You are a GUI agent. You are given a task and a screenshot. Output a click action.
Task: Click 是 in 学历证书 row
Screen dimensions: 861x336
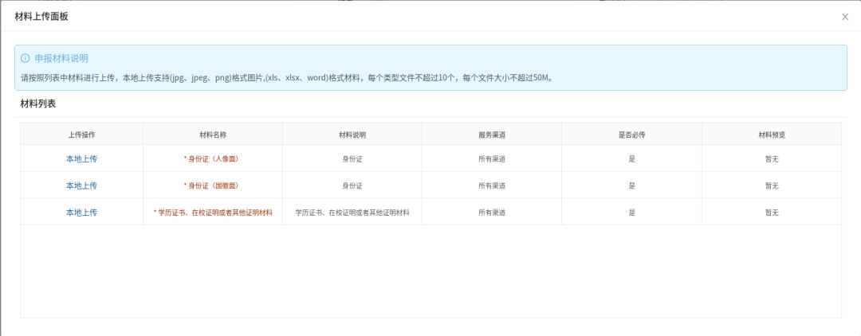(631, 213)
